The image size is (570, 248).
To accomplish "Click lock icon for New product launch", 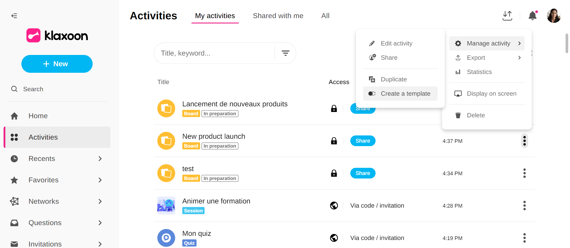I will click(334, 141).
